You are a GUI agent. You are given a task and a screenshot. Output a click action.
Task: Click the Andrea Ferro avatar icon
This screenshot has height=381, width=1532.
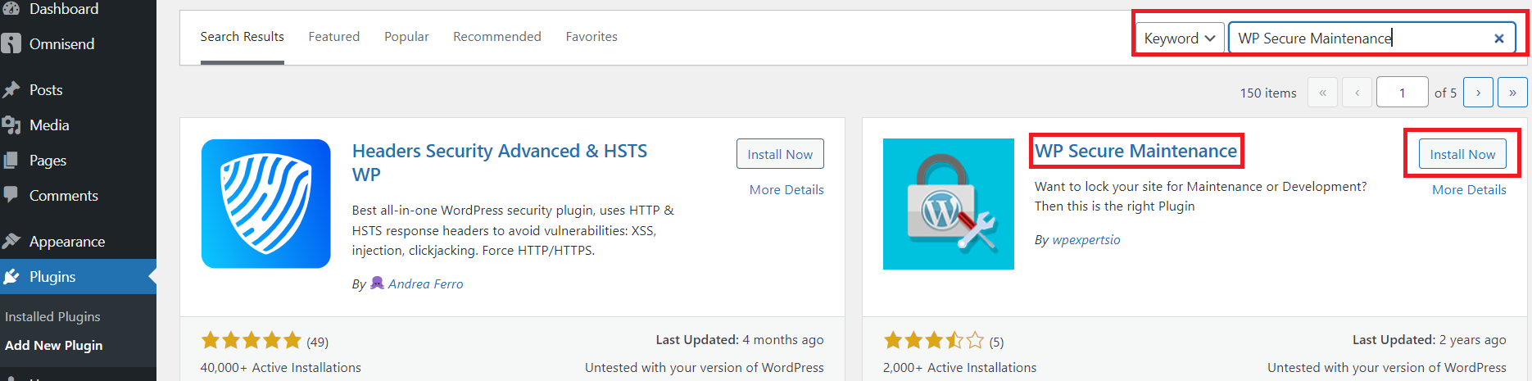pyautogui.click(x=378, y=283)
